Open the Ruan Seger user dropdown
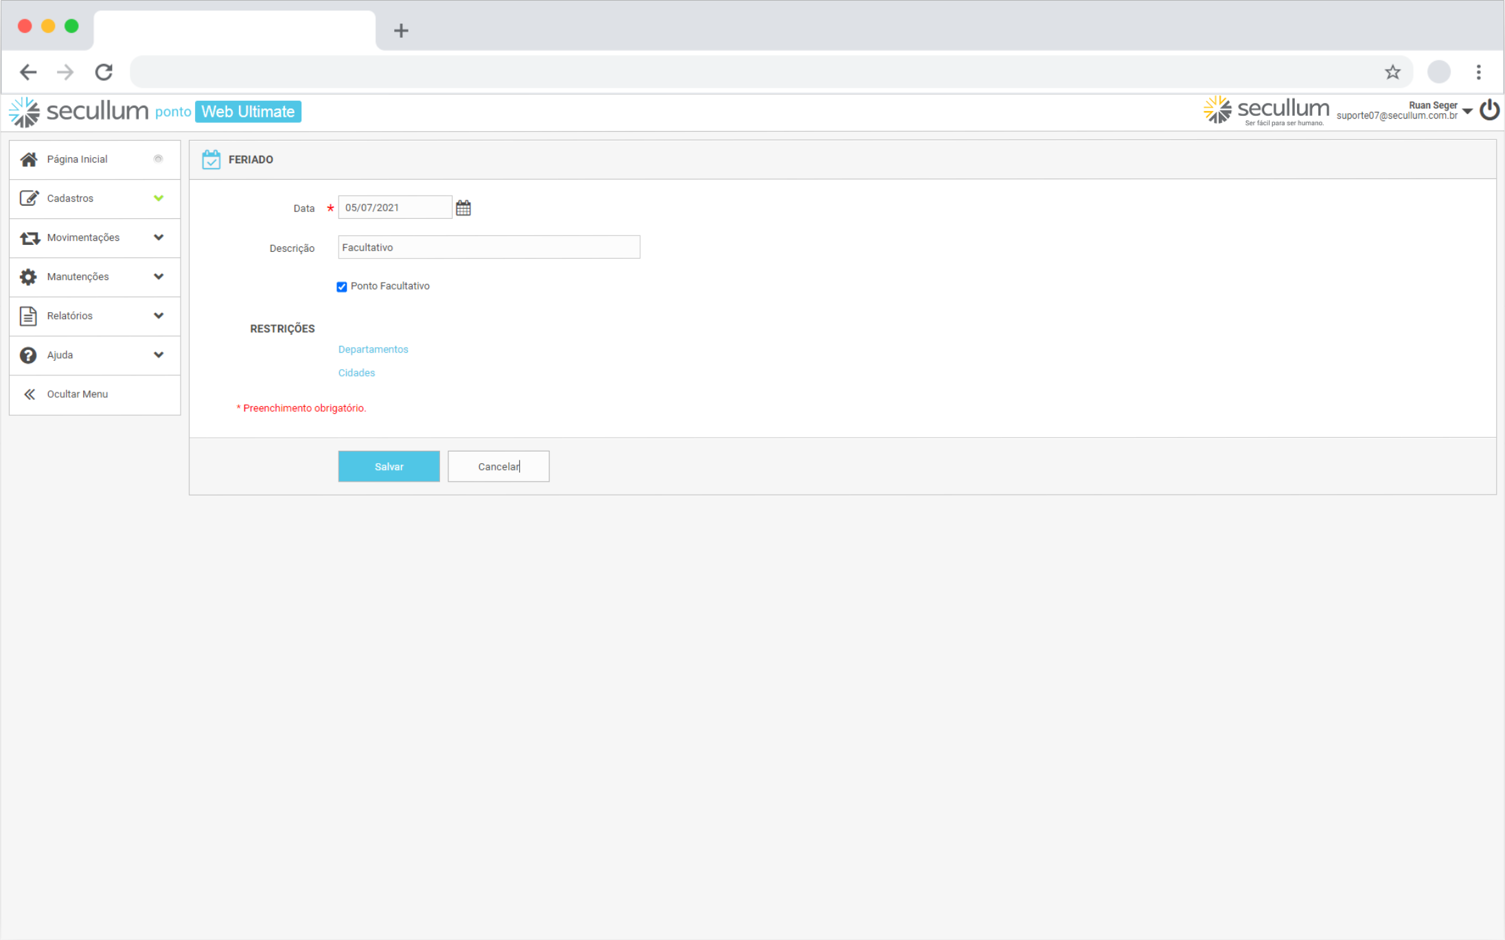The width and height of the screenshot is (1505, 940). coord(1467,111)
